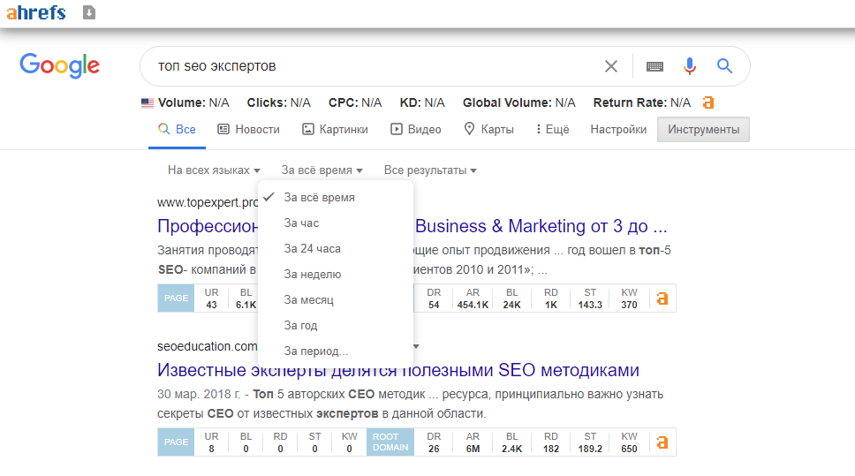Screen dimensions: 855x476
Task: Start voice search with microphone icon
Action: [x=690, y=66]
